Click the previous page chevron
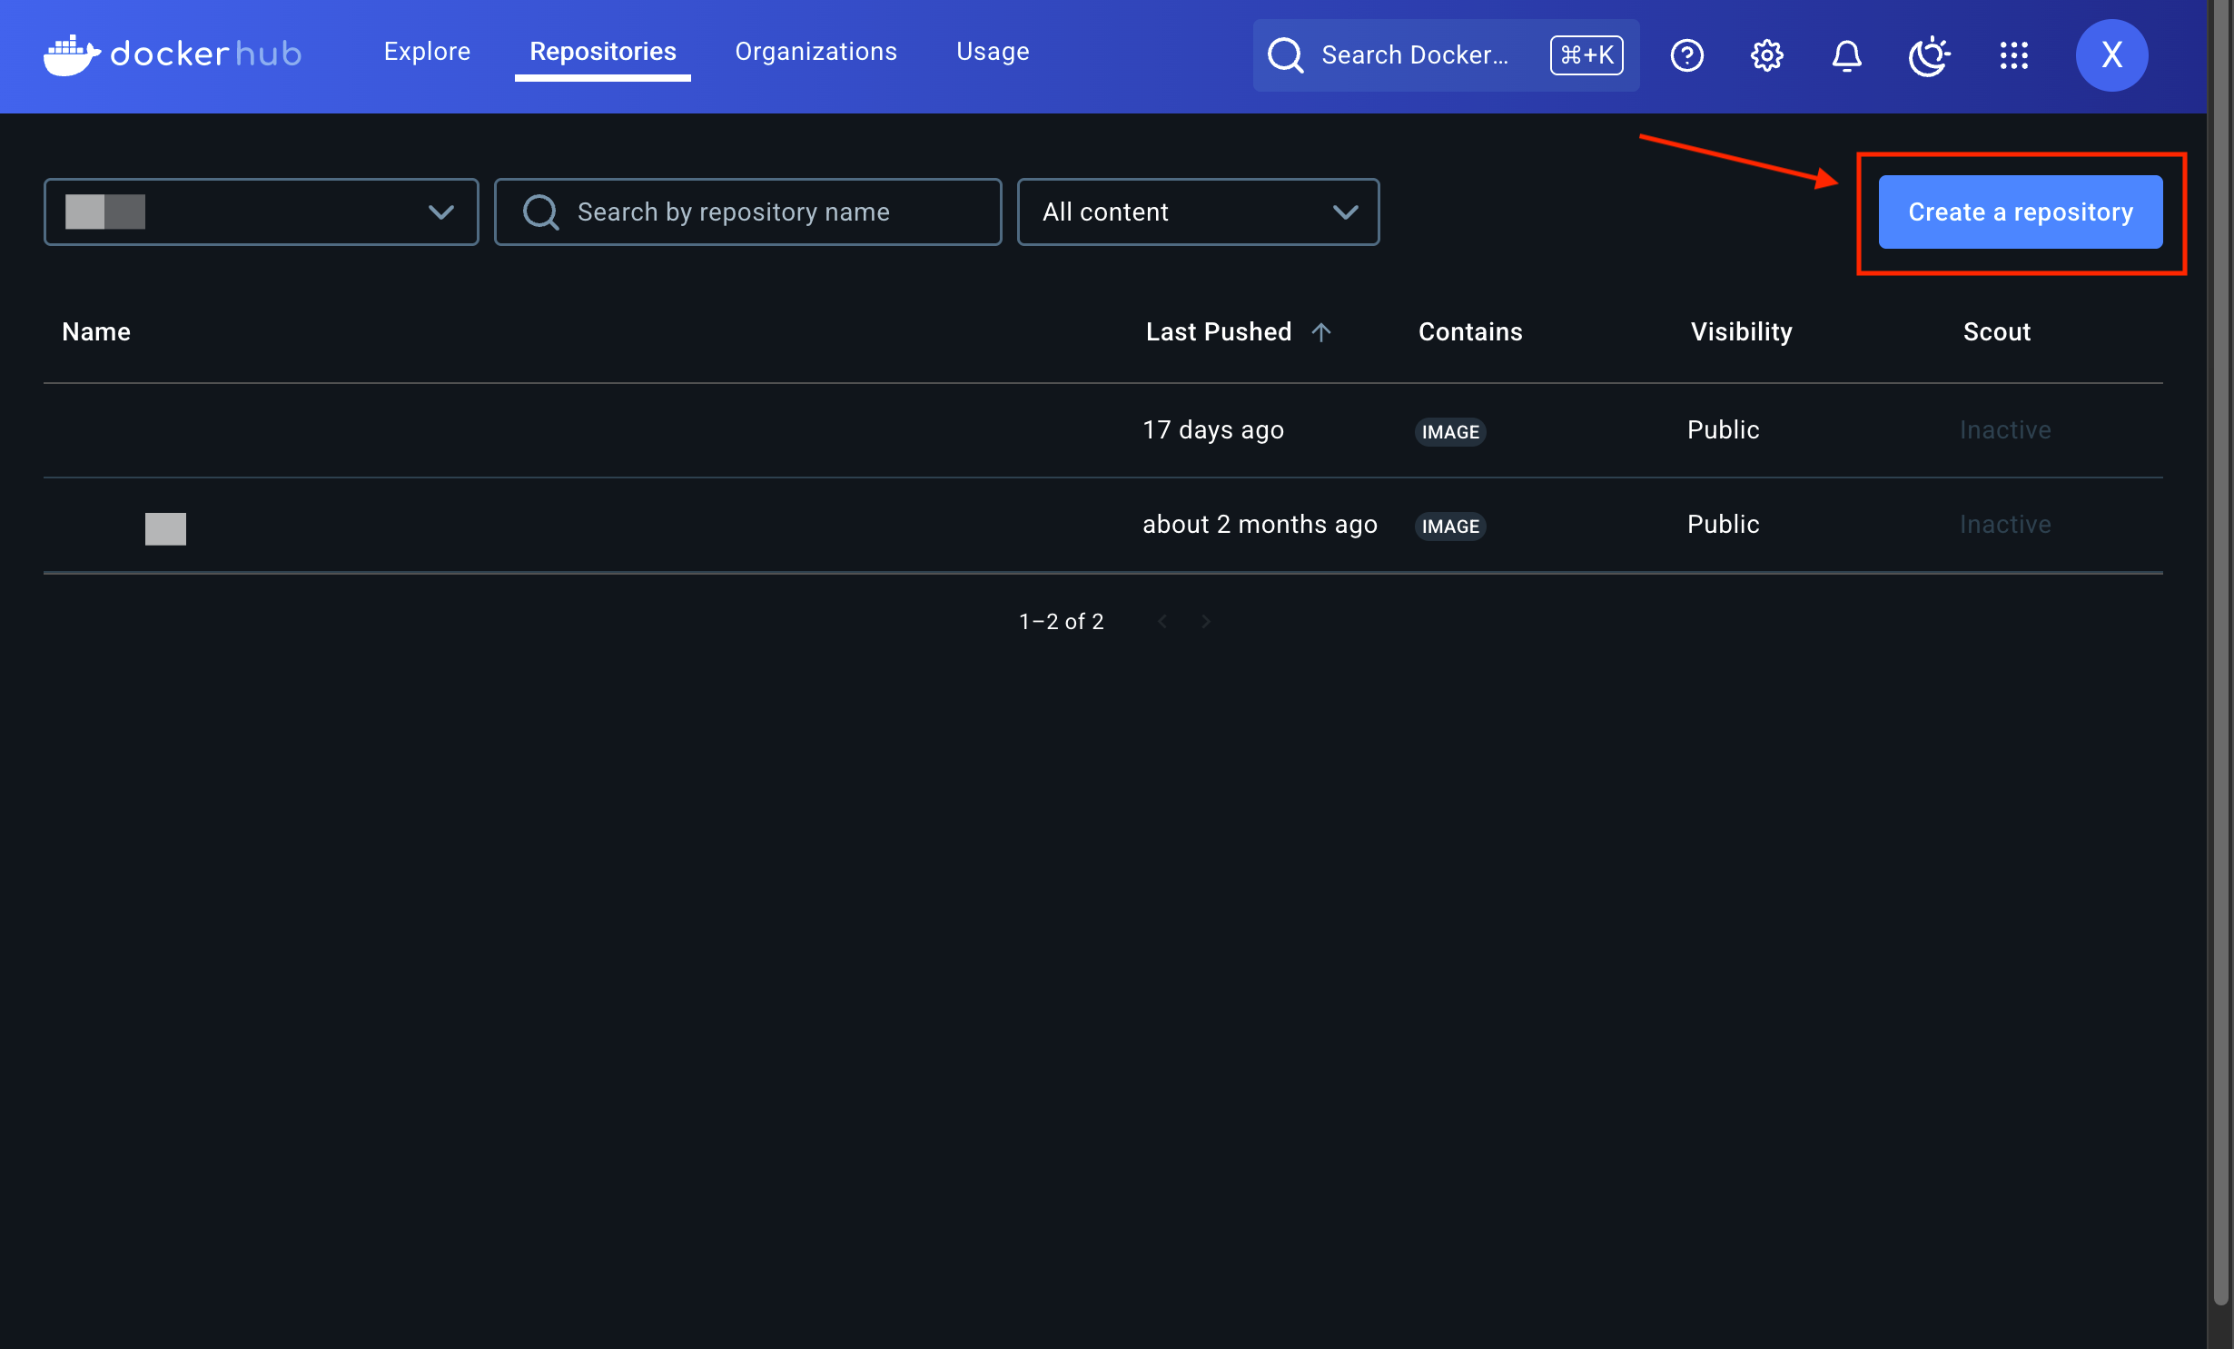This screenshot has width=2234, height=1349. click(1162, 622)
